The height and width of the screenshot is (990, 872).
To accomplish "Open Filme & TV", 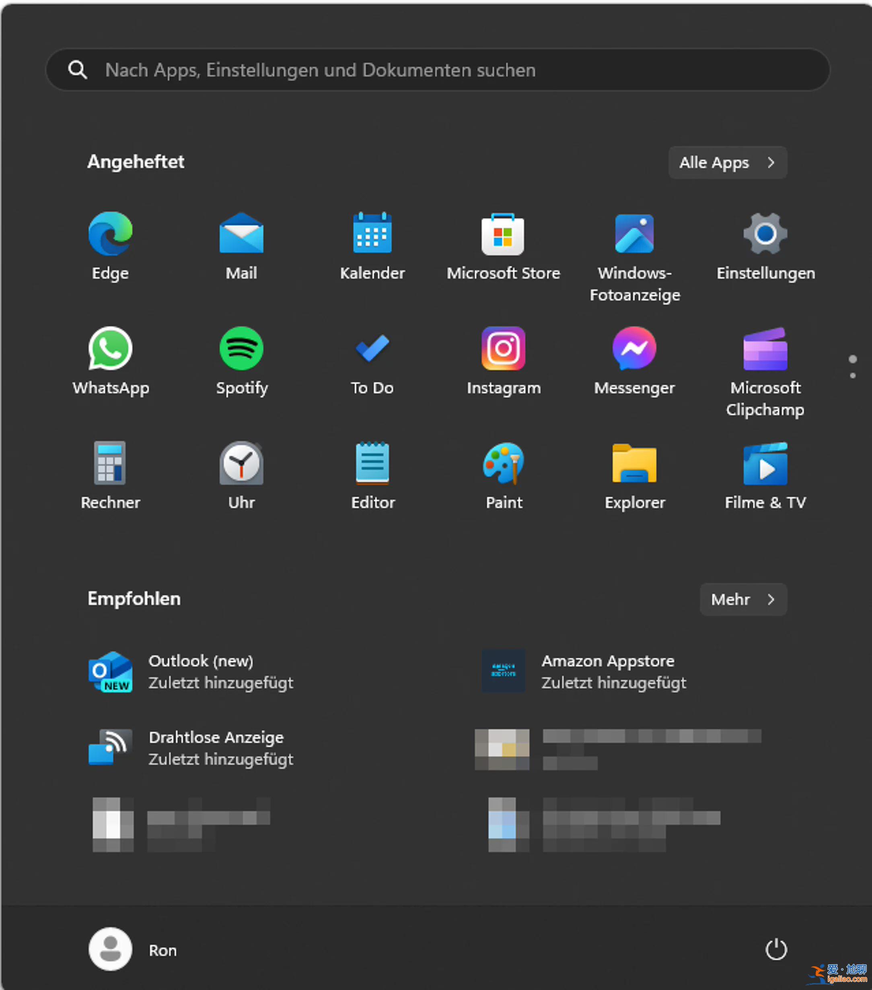I will pos(765,464).
